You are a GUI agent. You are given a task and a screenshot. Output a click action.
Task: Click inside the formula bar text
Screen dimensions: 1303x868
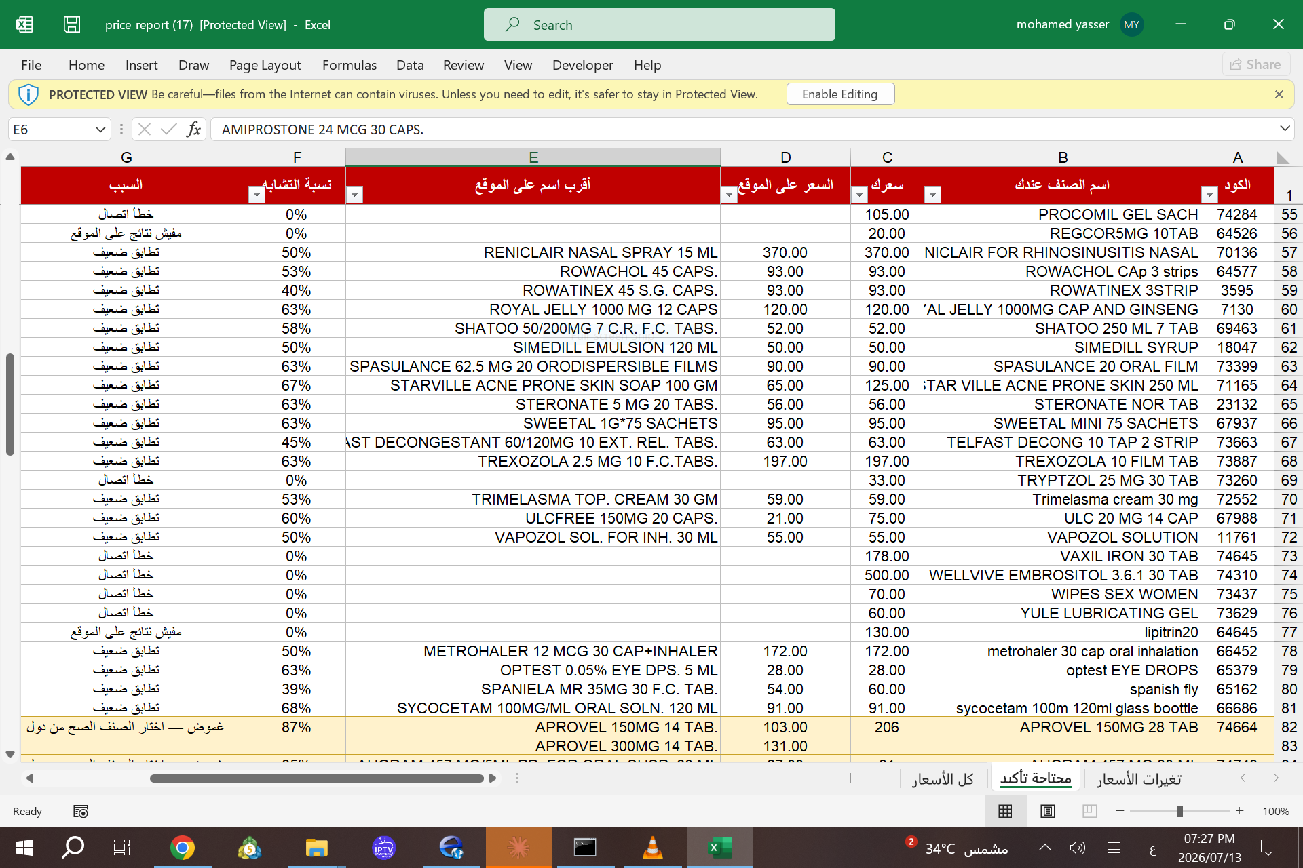(x=743, y=129)
